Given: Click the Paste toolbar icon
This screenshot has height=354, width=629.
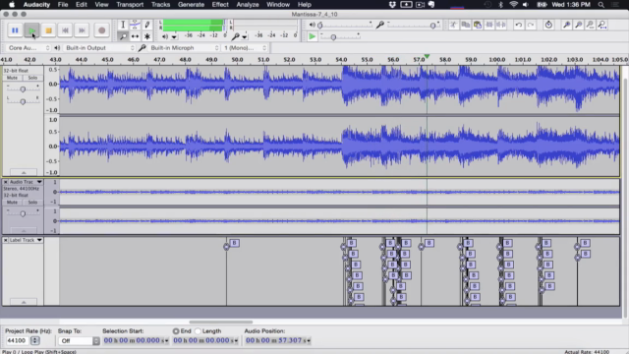Looking at the screenshot, I should (x=478, y=25).
